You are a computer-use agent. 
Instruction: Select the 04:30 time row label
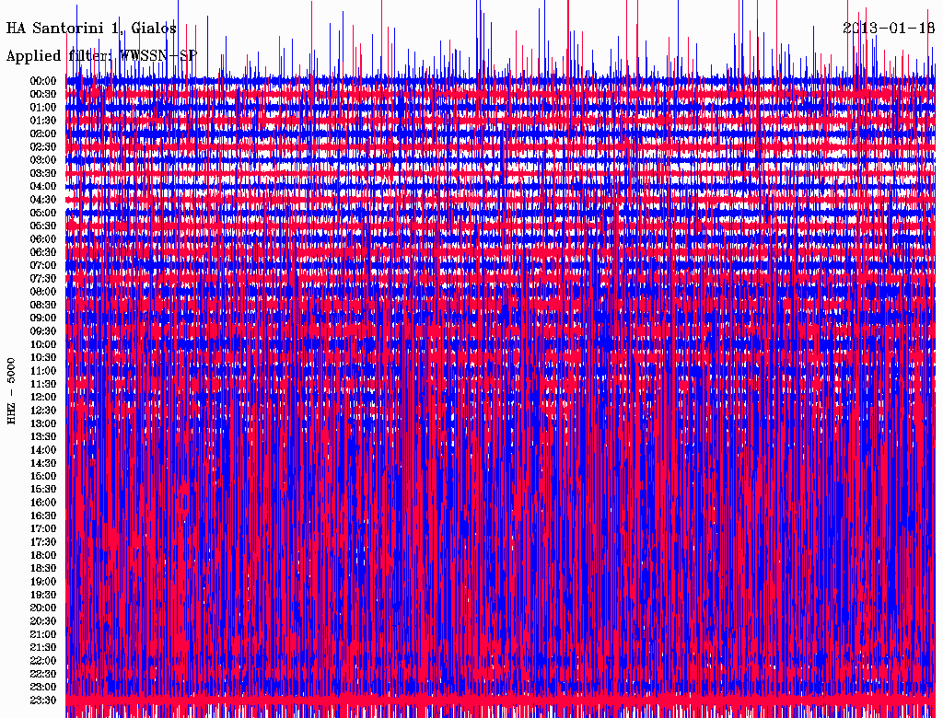43,200
